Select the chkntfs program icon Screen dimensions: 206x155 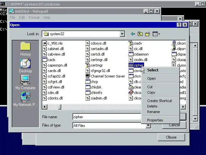coord(88,93)
